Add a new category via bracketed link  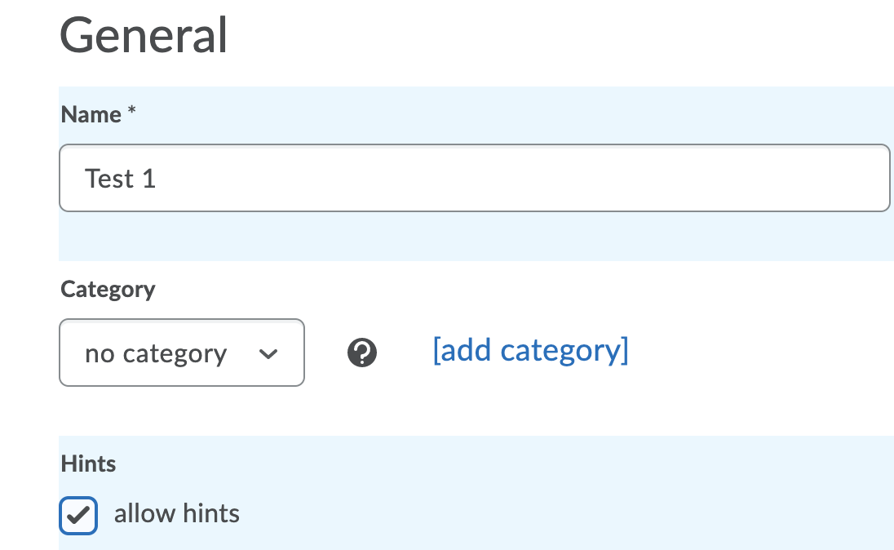[530, 350]
